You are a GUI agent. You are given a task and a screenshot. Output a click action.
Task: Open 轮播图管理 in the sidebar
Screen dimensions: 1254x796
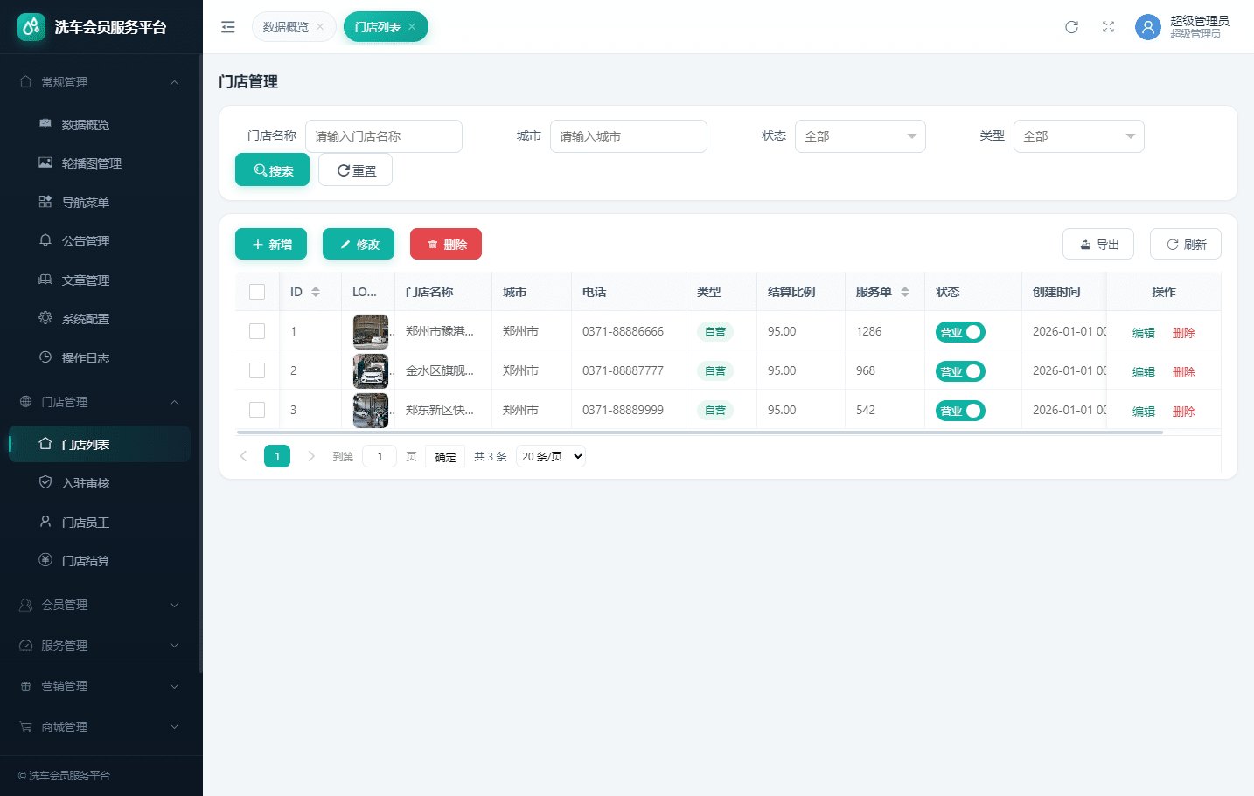point(100,163)
